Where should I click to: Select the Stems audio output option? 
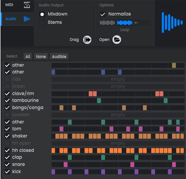point(42,23)
